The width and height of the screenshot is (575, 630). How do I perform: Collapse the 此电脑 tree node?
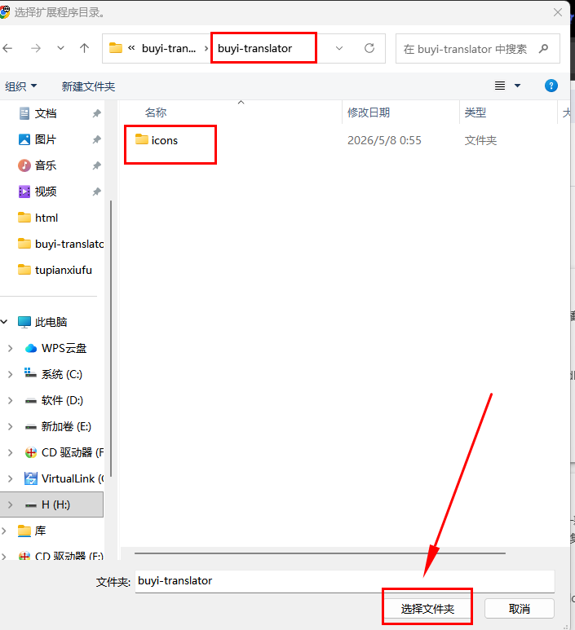[4, 322]
